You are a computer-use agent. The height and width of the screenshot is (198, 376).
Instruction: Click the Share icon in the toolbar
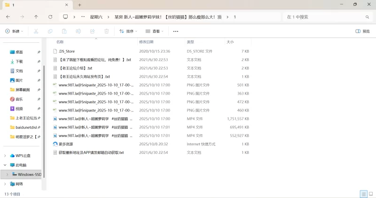93,31
